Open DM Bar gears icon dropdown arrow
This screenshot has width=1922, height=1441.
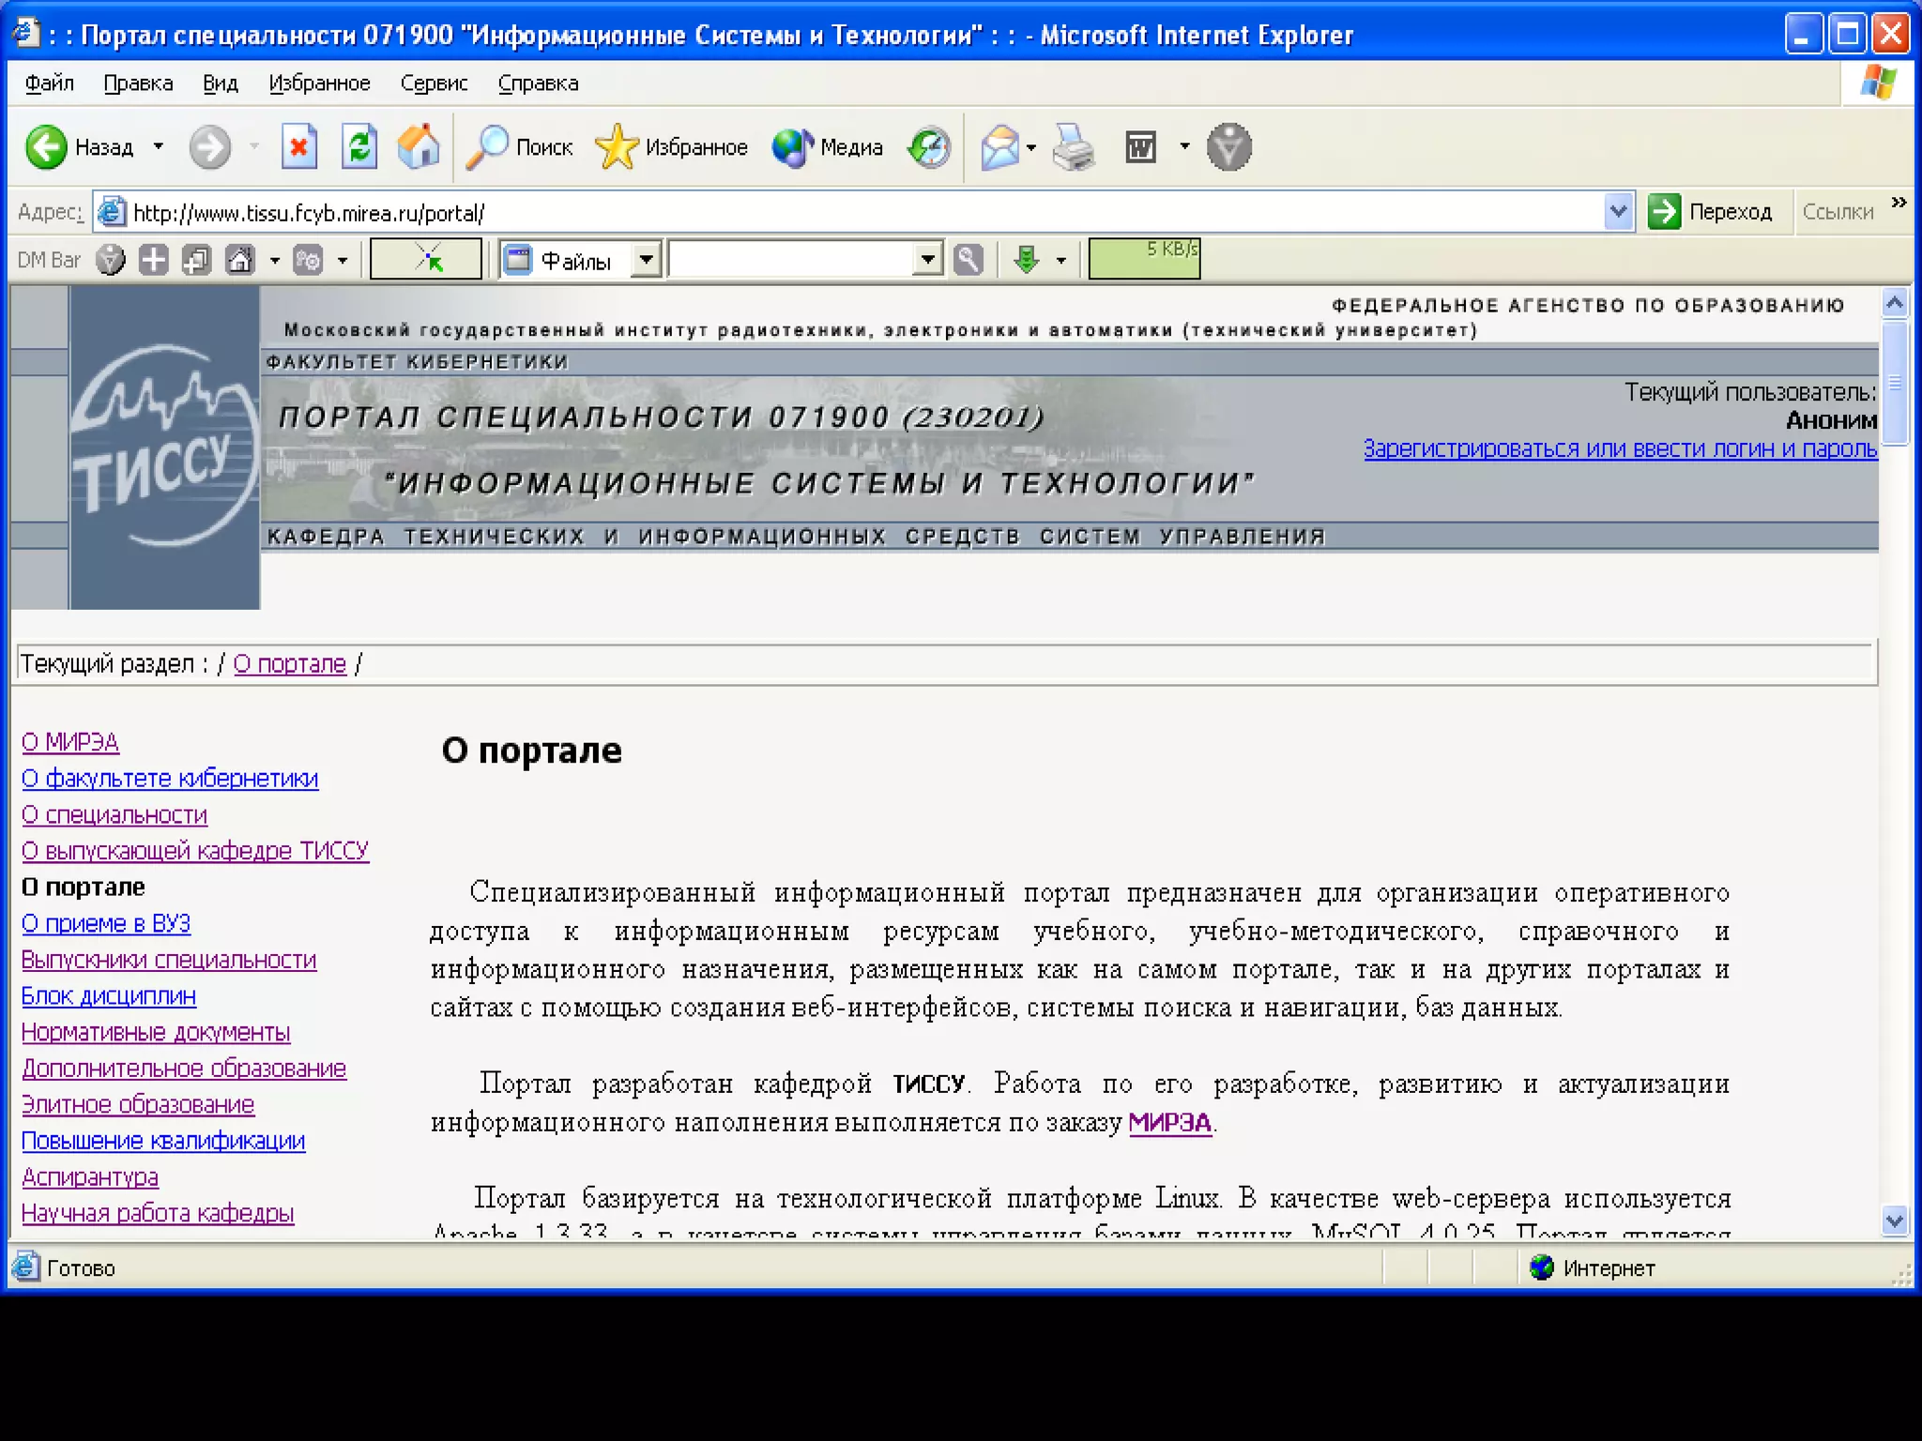pos(343,260)
